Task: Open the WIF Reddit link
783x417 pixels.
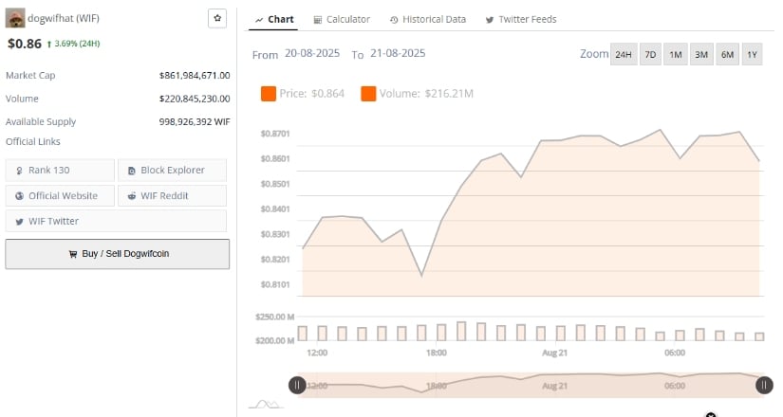Action: pyautogui.click(x=173, y=196)
